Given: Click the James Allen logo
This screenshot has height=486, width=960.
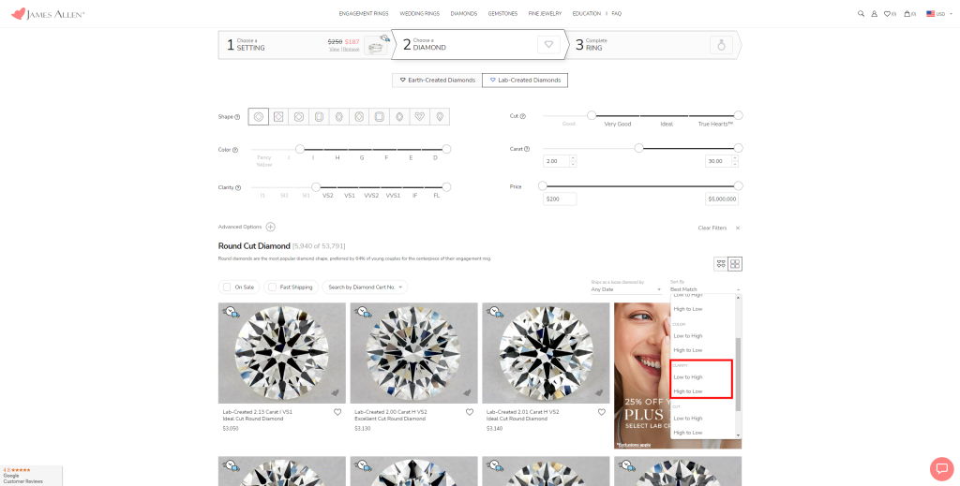Looking at the screenshot, I should 48,13.
